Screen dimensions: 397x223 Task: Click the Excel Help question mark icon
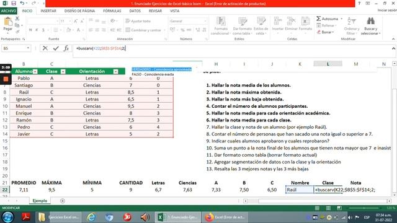[359, 3]
